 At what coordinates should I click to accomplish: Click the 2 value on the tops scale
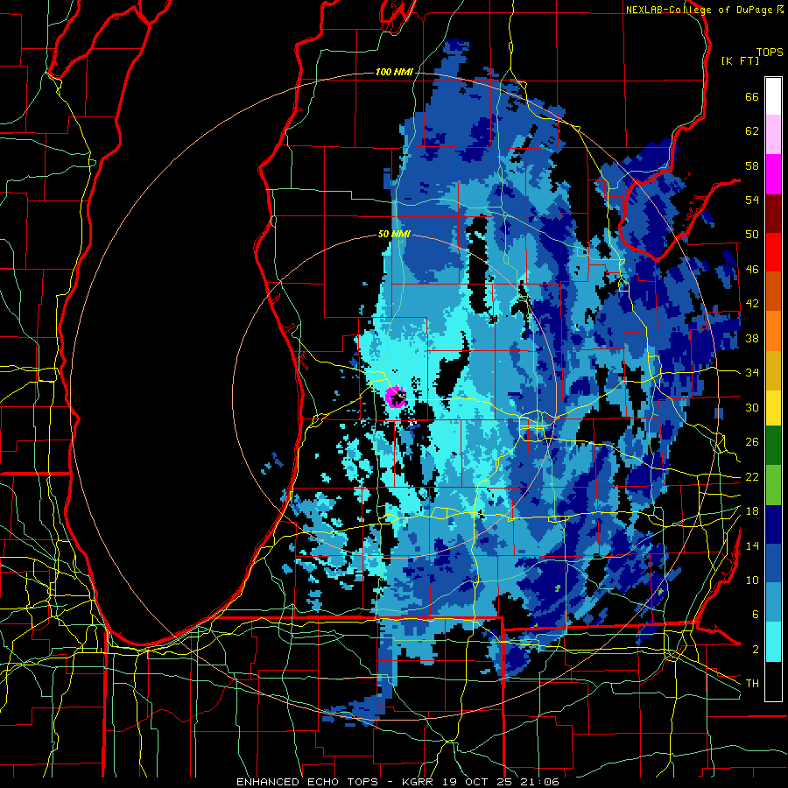(755, 650)
